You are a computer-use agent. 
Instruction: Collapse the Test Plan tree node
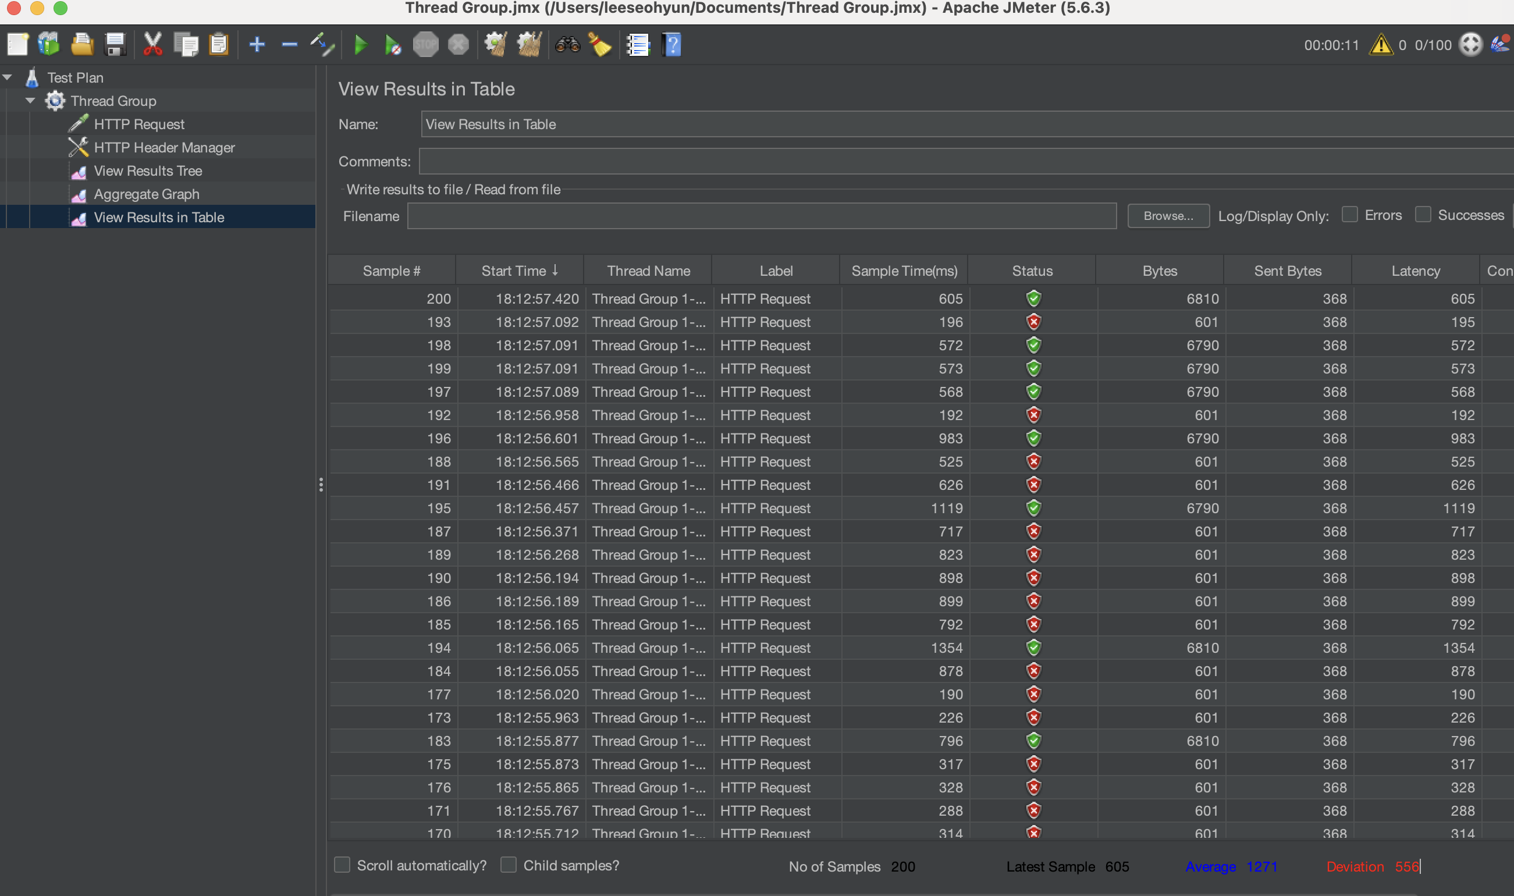pos(8,77)
